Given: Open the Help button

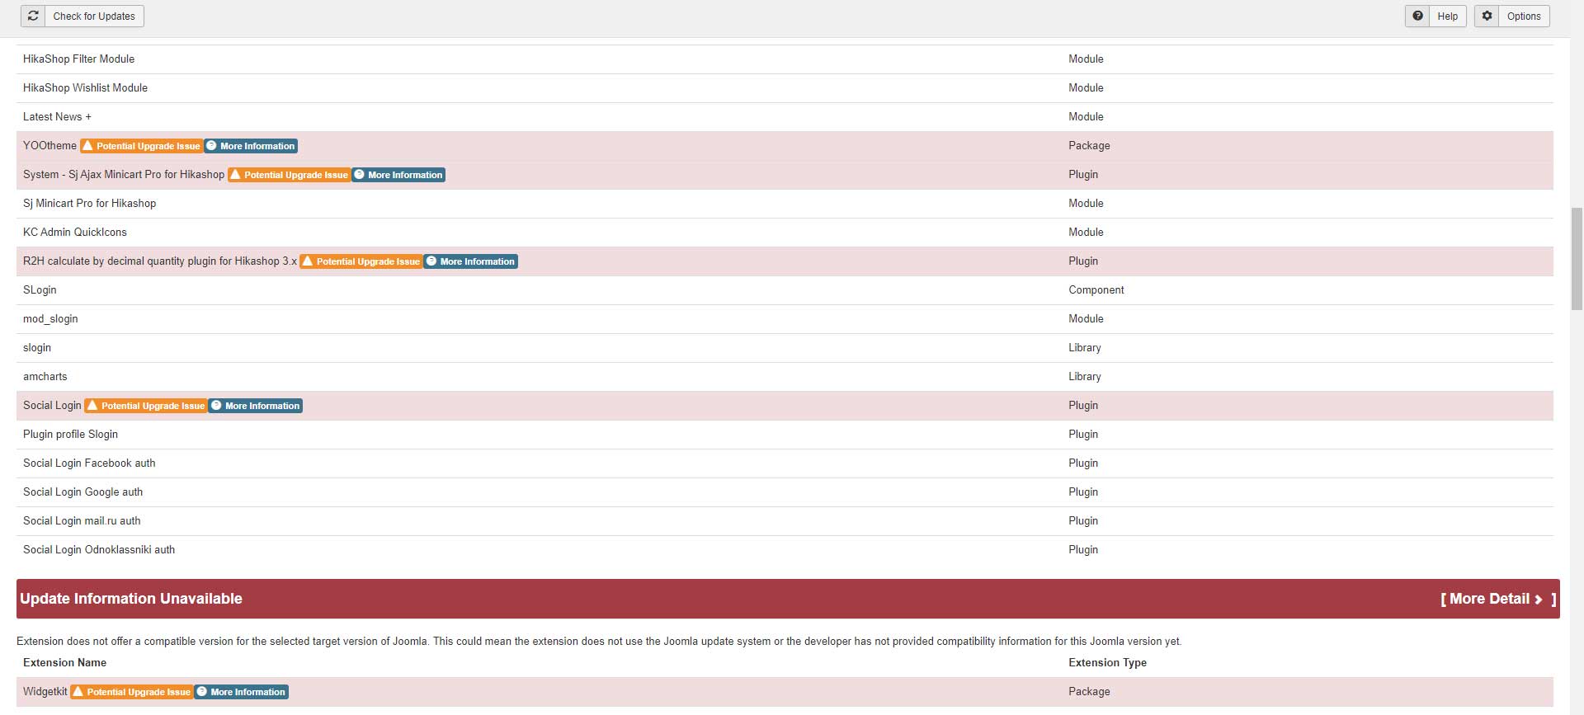Looking at the screenshot, I should pyautogui.click(x=1435, y=16).
